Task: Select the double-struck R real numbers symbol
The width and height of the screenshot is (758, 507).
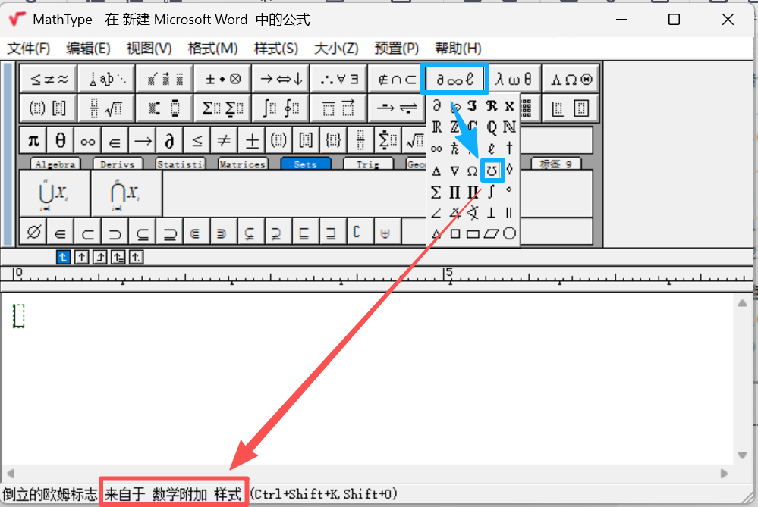Action: point(436,127)
